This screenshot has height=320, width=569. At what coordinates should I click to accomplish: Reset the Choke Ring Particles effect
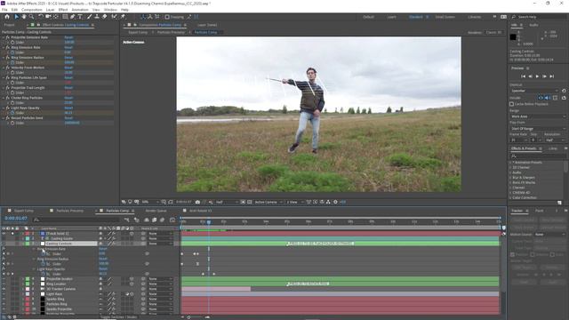point(68,98)
